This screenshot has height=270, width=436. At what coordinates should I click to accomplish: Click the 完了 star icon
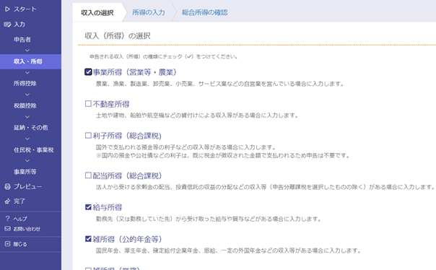pyautogui.click(x=7, y=201)
